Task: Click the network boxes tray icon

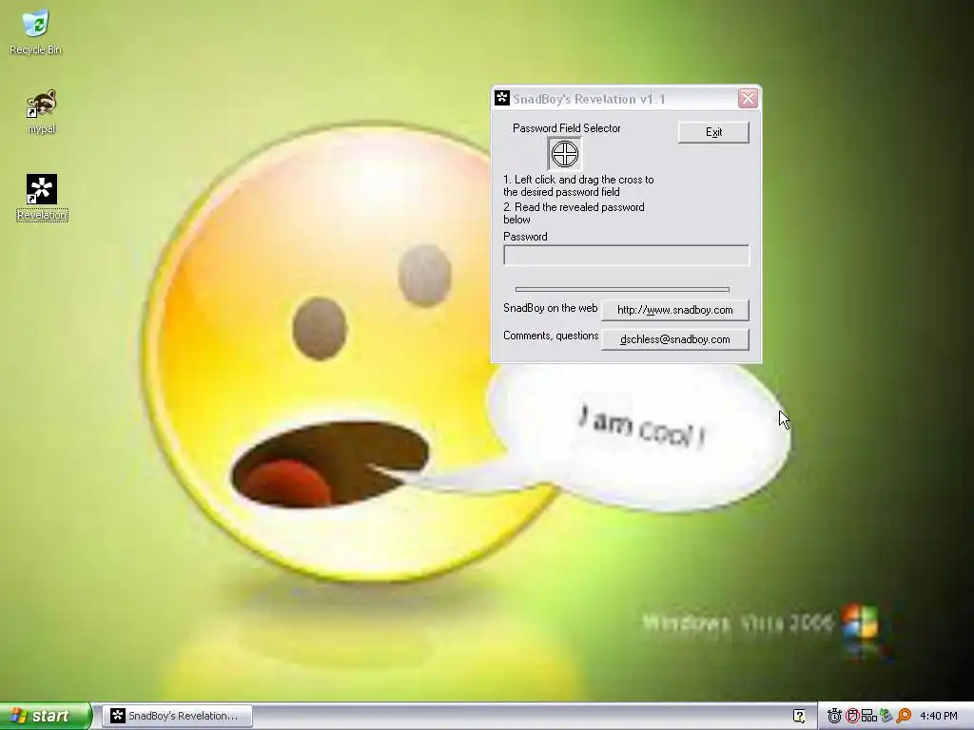Action: (869, 716)
